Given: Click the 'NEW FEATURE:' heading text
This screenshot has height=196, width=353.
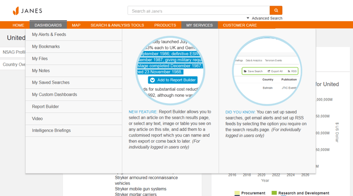Looking at the screenshot, I should (143, 112).
